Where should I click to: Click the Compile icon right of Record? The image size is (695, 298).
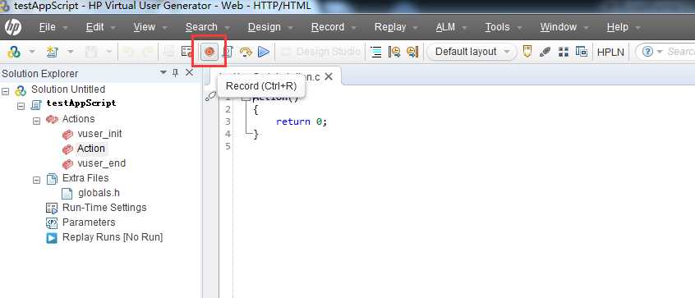coord(228,52)
